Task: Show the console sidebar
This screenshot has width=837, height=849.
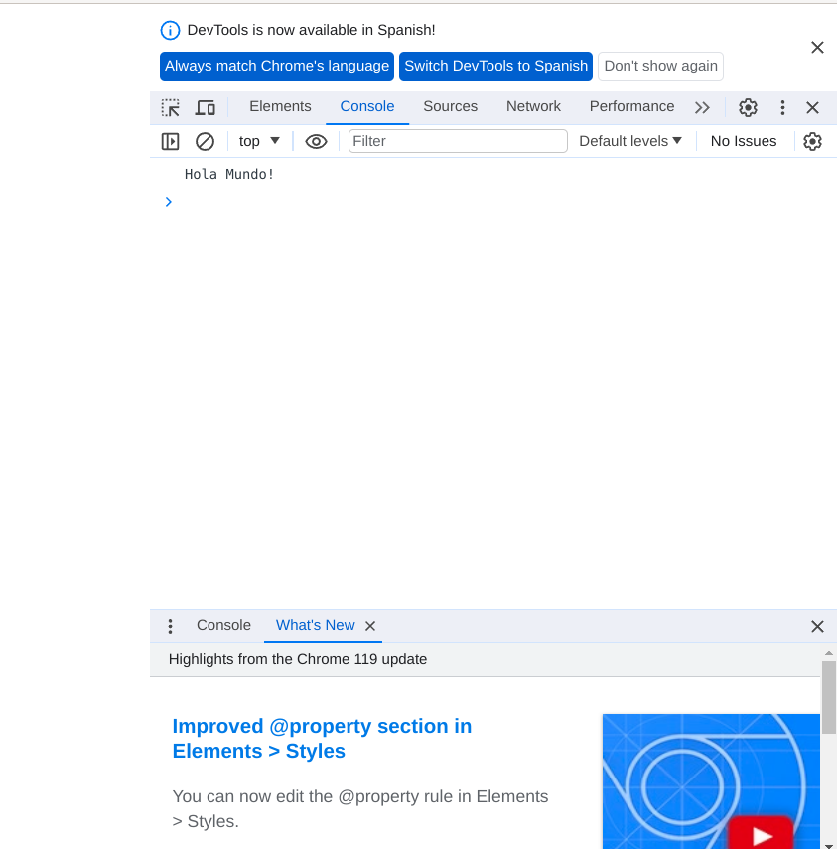Action: [171, 141]
